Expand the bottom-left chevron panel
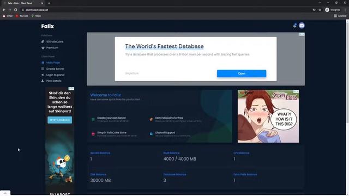 click(5, 193)
